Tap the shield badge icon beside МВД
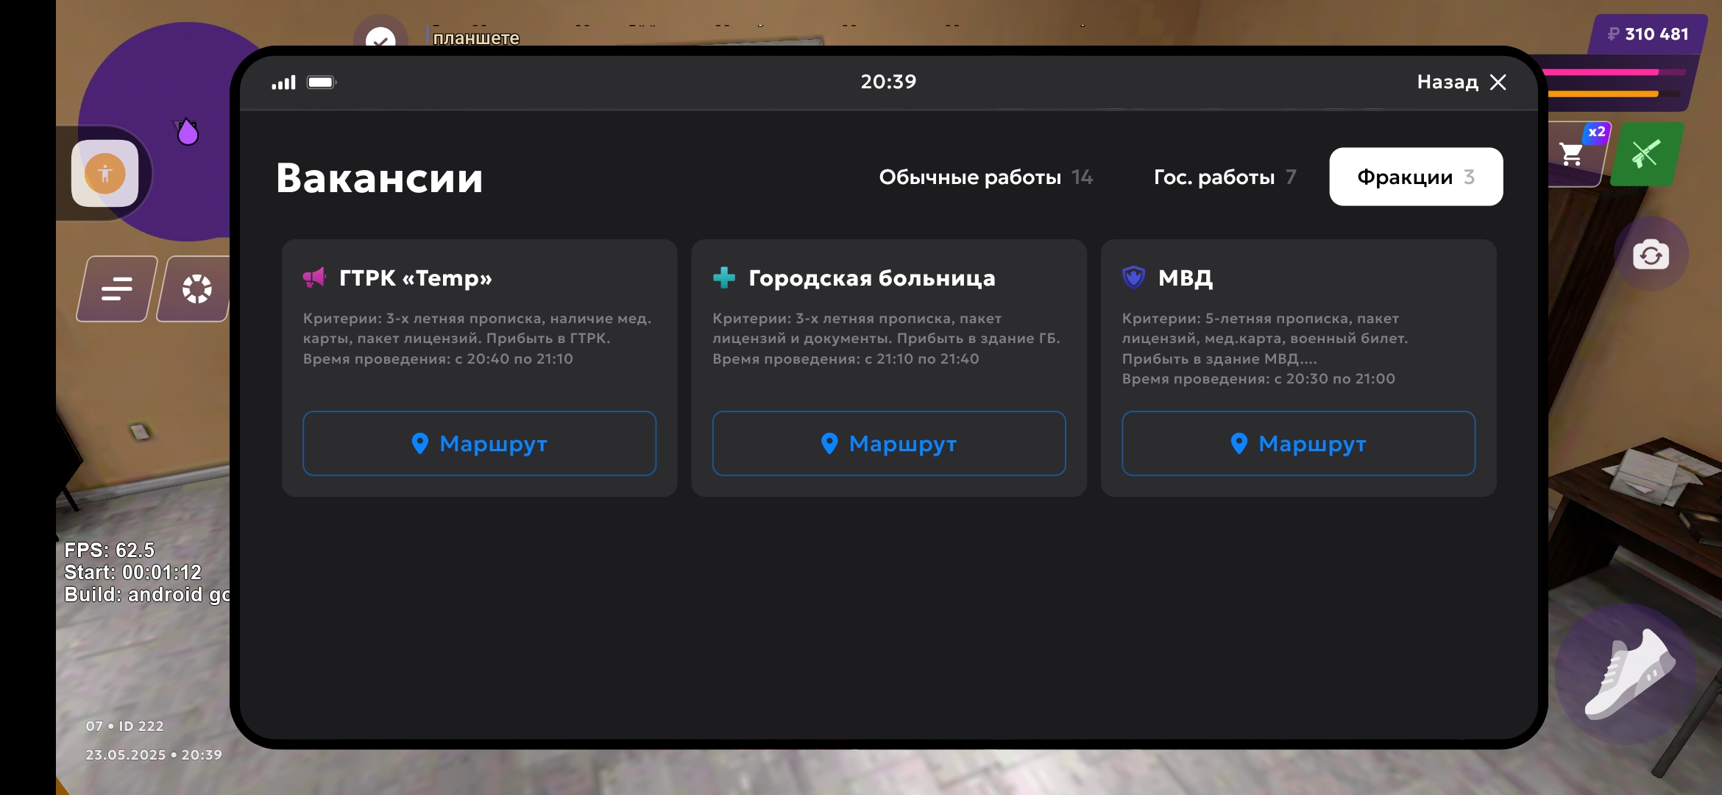The width and height of the screenshot is (1722, 795). tap(1133, 278)
